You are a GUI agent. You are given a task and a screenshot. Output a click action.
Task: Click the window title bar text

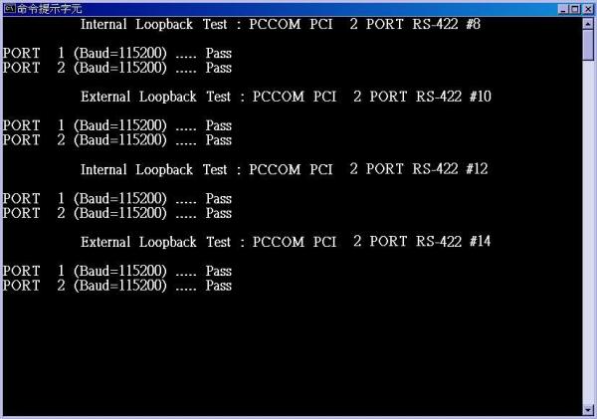(49, 9)
